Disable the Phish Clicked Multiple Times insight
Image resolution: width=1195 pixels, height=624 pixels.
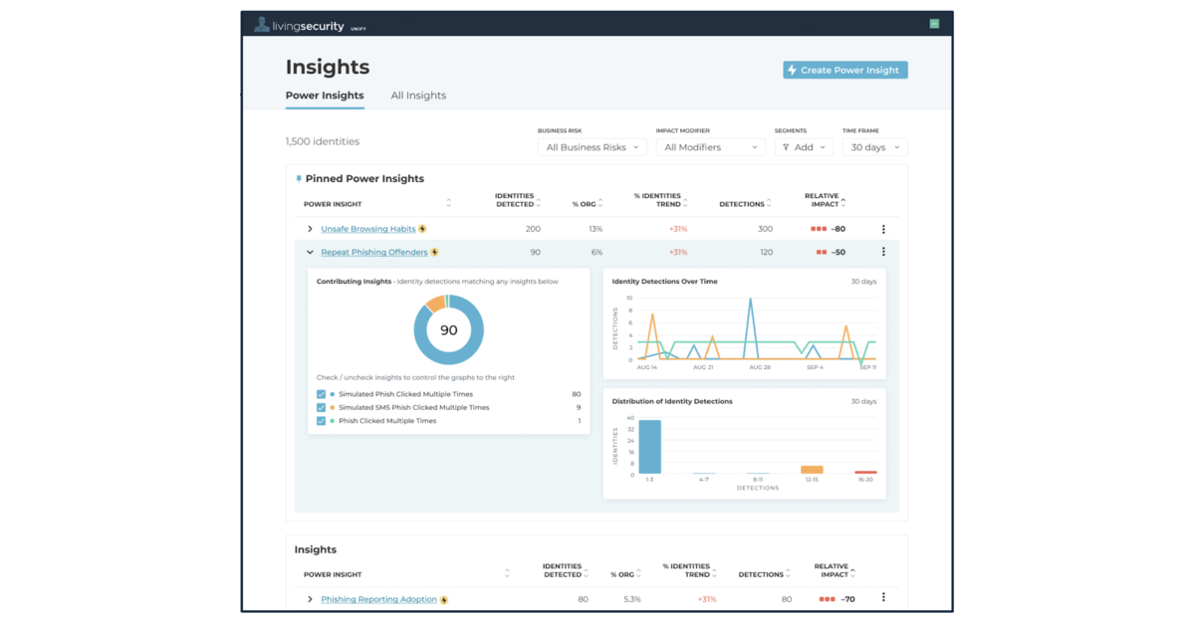(x=322, y=421)
